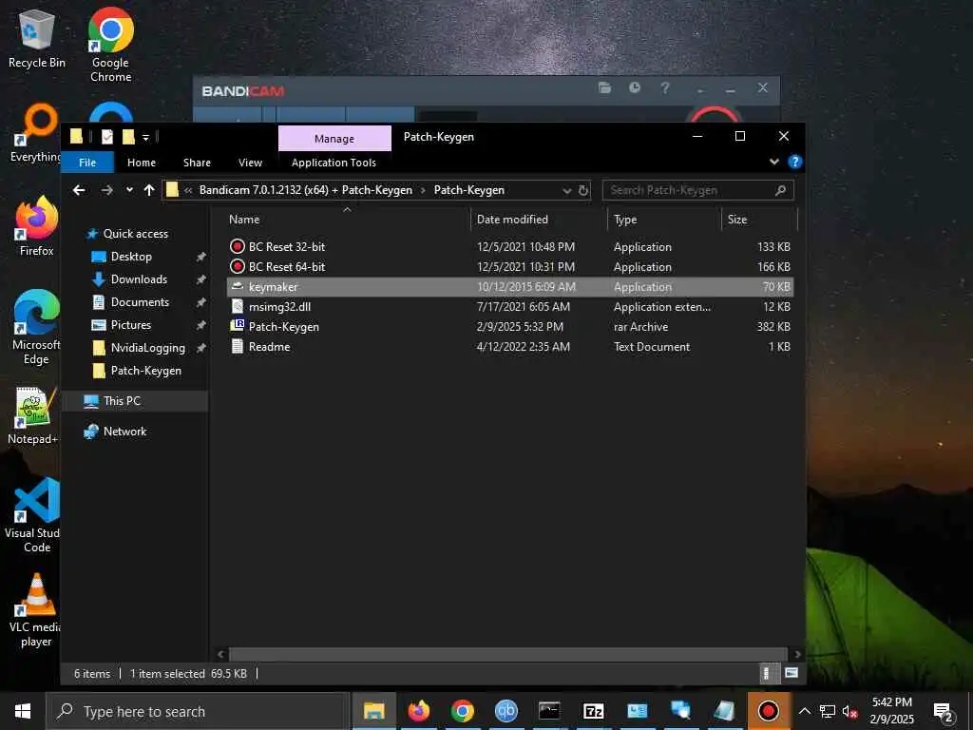Select the Patch-Keygen rar archive file
973x730 pixels.
[x=510, y=327]
